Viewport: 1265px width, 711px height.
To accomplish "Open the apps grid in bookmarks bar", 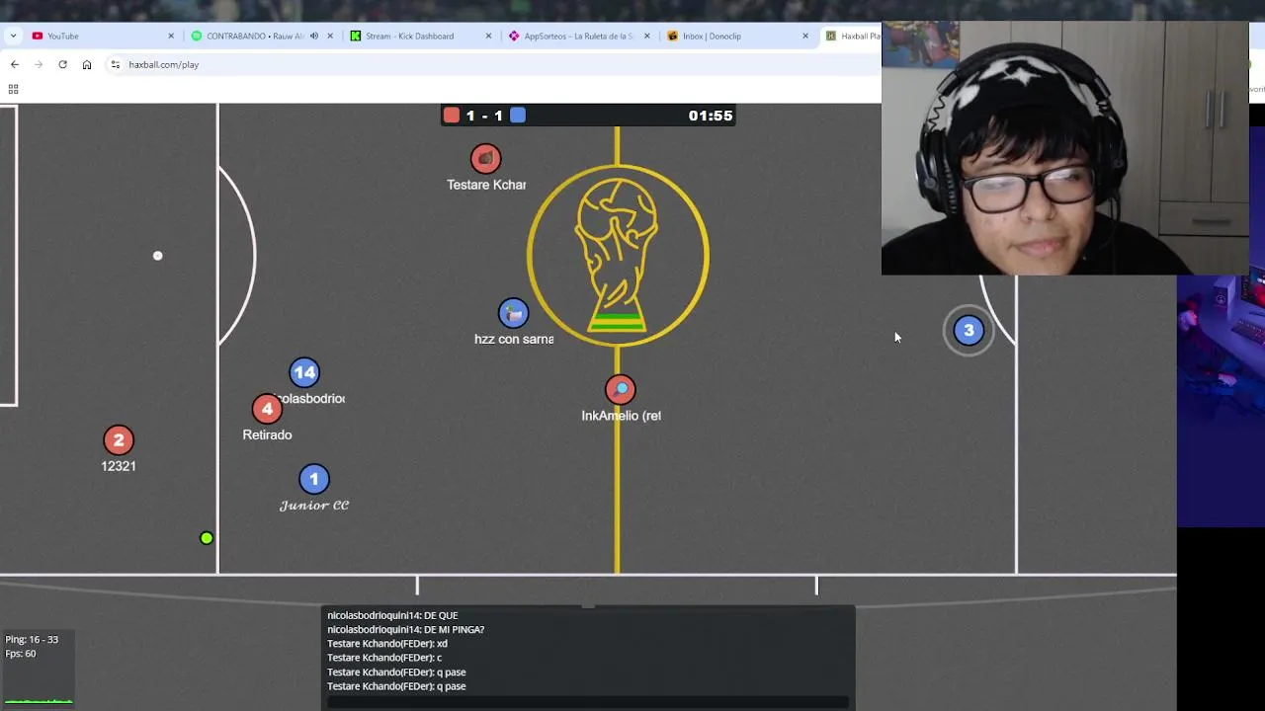I will click(x=13, y=89).
